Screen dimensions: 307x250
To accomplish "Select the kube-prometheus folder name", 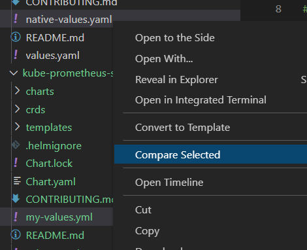I will [x=68, y=73].
